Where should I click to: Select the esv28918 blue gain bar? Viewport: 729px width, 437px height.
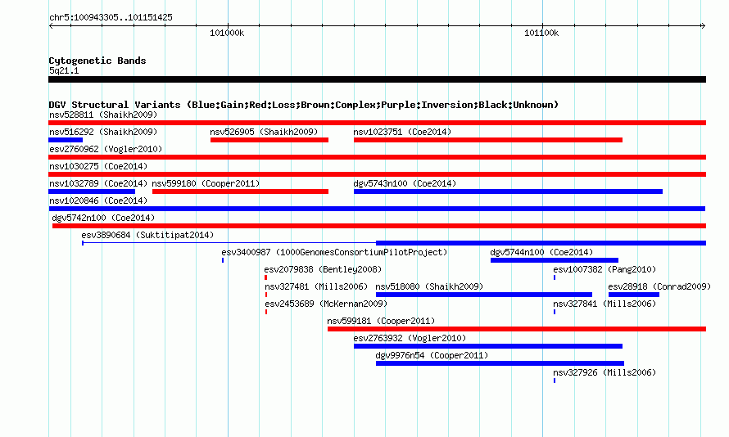tap(634, 295)
